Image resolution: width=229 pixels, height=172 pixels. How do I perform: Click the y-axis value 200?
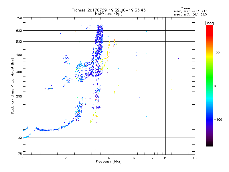19,96
